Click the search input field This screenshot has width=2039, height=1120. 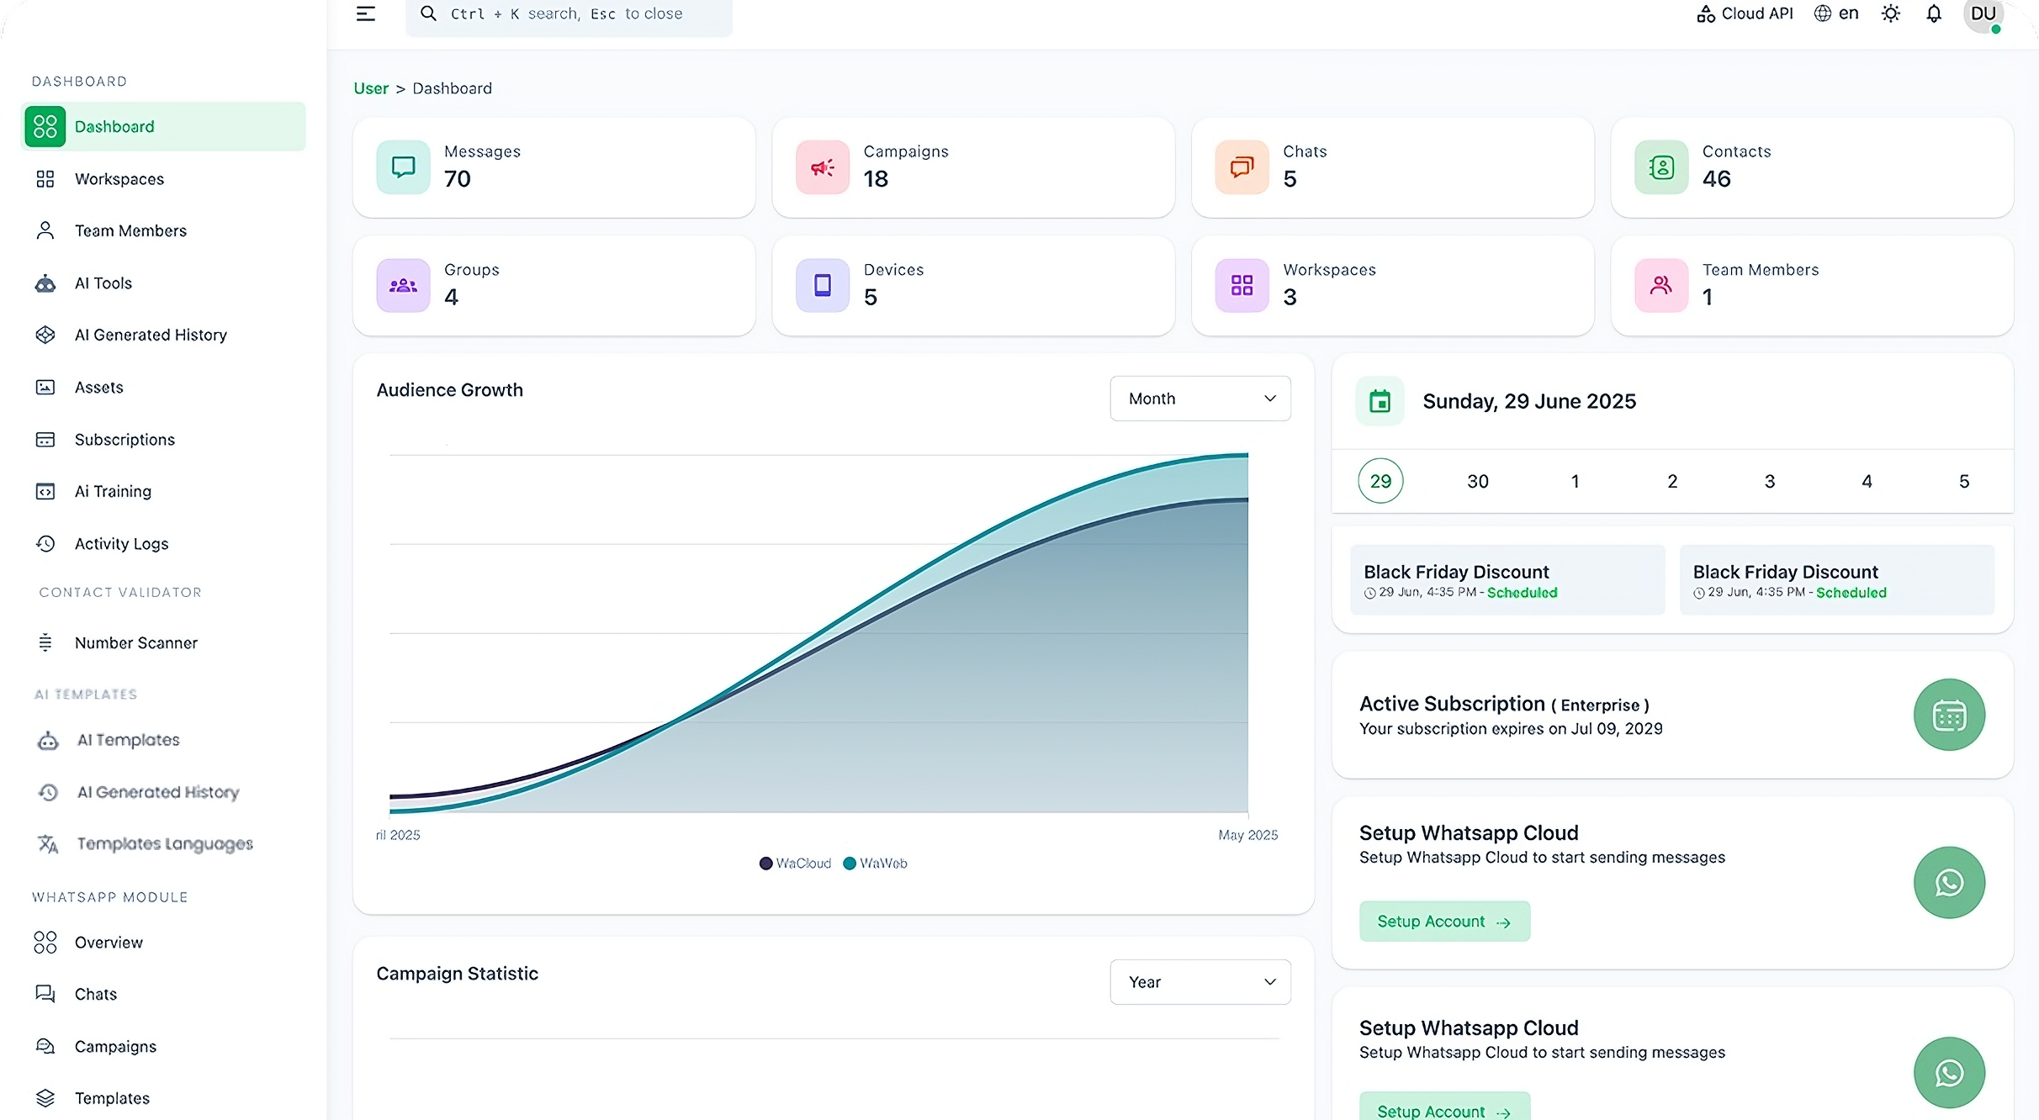click(568, 14)
